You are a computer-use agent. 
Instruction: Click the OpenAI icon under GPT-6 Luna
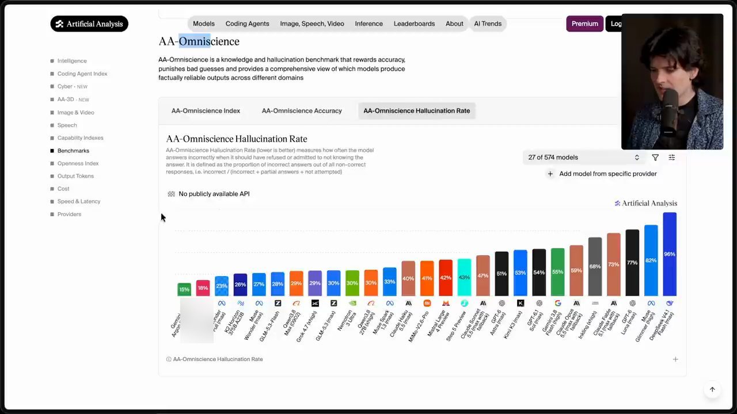tap(632, 303)
